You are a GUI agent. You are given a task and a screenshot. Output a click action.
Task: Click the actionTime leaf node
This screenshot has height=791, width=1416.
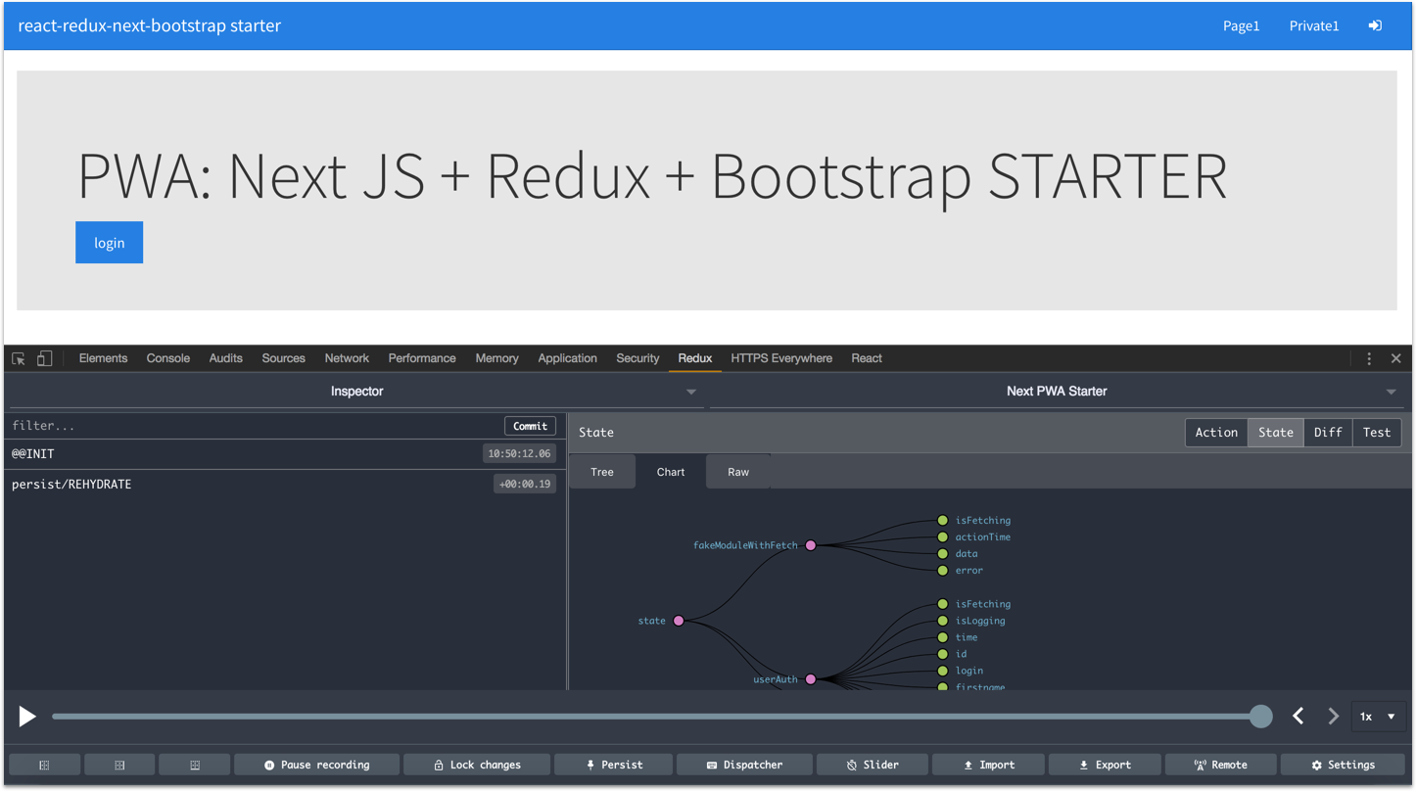(x=943, y=537)
